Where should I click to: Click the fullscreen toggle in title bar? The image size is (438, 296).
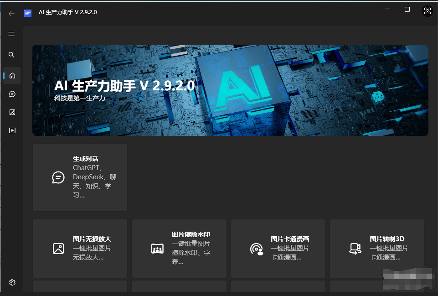point(427,10)
